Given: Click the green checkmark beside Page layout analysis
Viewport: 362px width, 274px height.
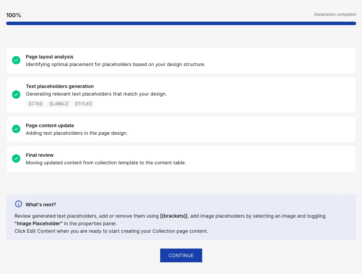Looking at the screenshot, I should coord(16,60).
